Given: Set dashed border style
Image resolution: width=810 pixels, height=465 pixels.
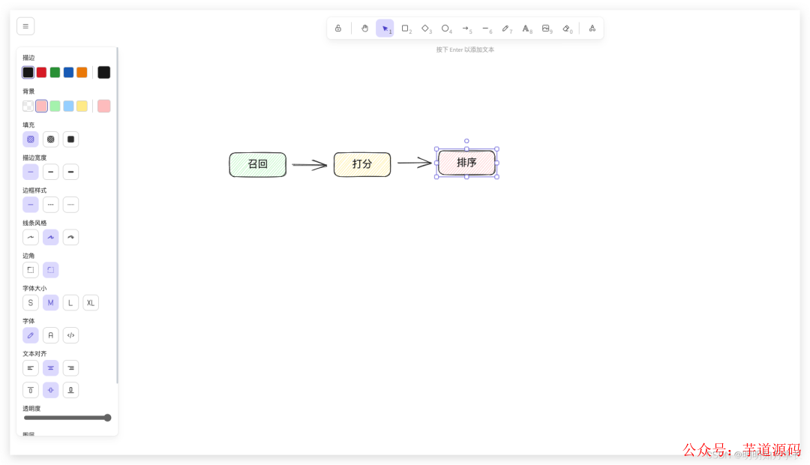Looking at the screenshot, I should click(x=51, y=205).
